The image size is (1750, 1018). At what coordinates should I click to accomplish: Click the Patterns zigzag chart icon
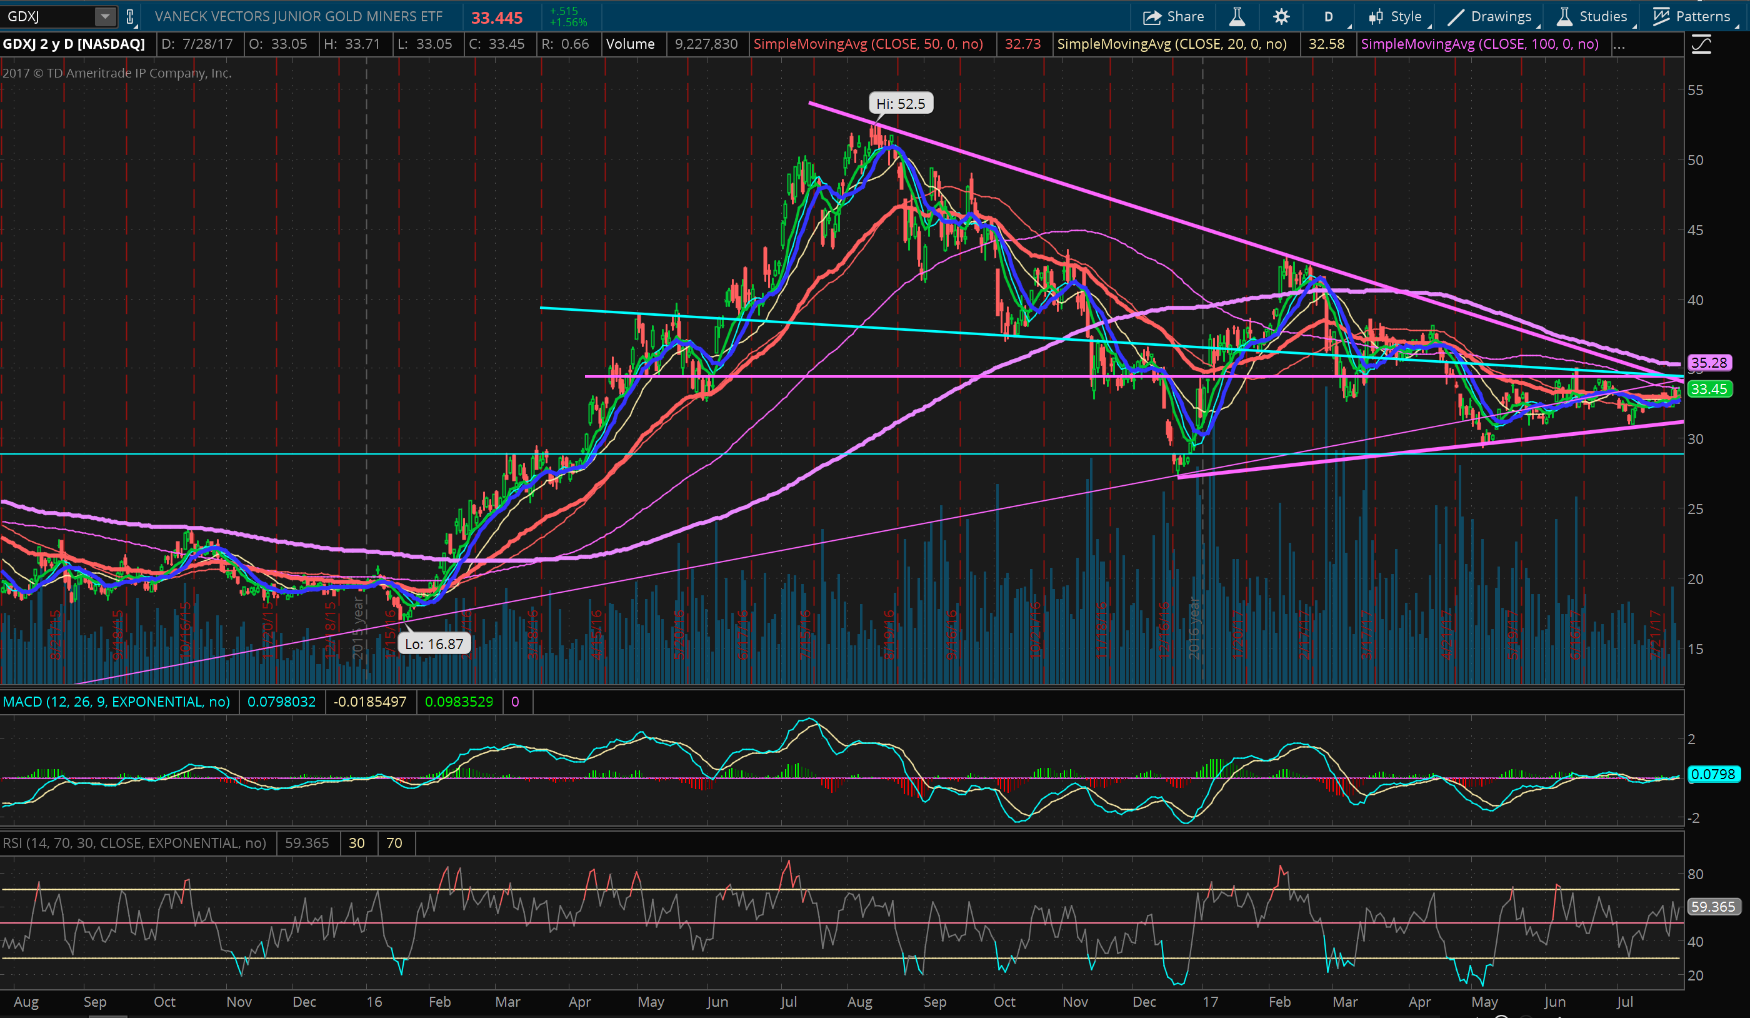point(1661,16)
